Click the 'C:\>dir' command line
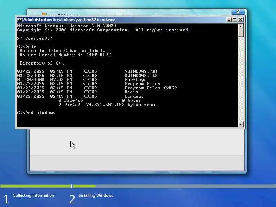The image size is (276, 207). point(27,47)
